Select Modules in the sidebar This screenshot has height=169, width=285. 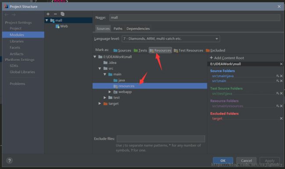tap(23, 35)
